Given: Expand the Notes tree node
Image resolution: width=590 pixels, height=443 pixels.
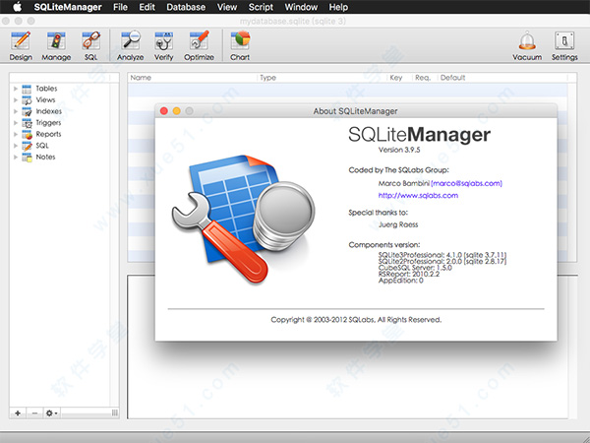Looking at the screenshot, I should pyautogui.click(x=16, y=157).
